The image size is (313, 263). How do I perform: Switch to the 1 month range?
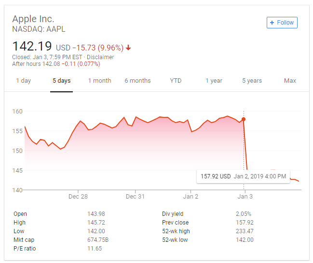pos(100,81)
